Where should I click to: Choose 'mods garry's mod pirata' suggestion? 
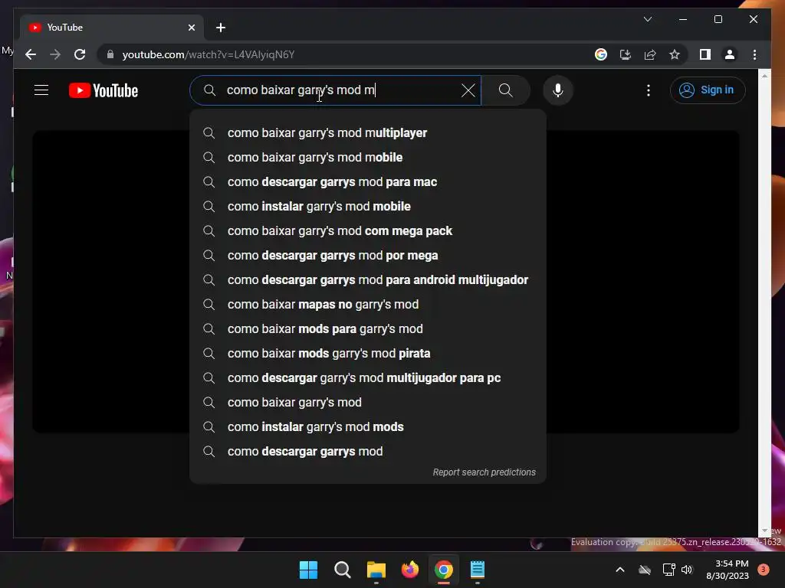tap(367, 354)
